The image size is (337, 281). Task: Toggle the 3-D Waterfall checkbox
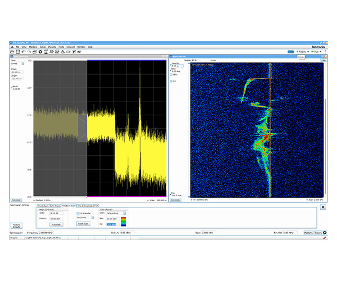pyautogui.click(x=79, y=213)
